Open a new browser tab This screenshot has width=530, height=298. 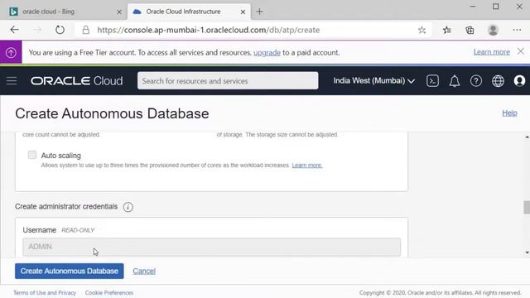coord(259,12)
